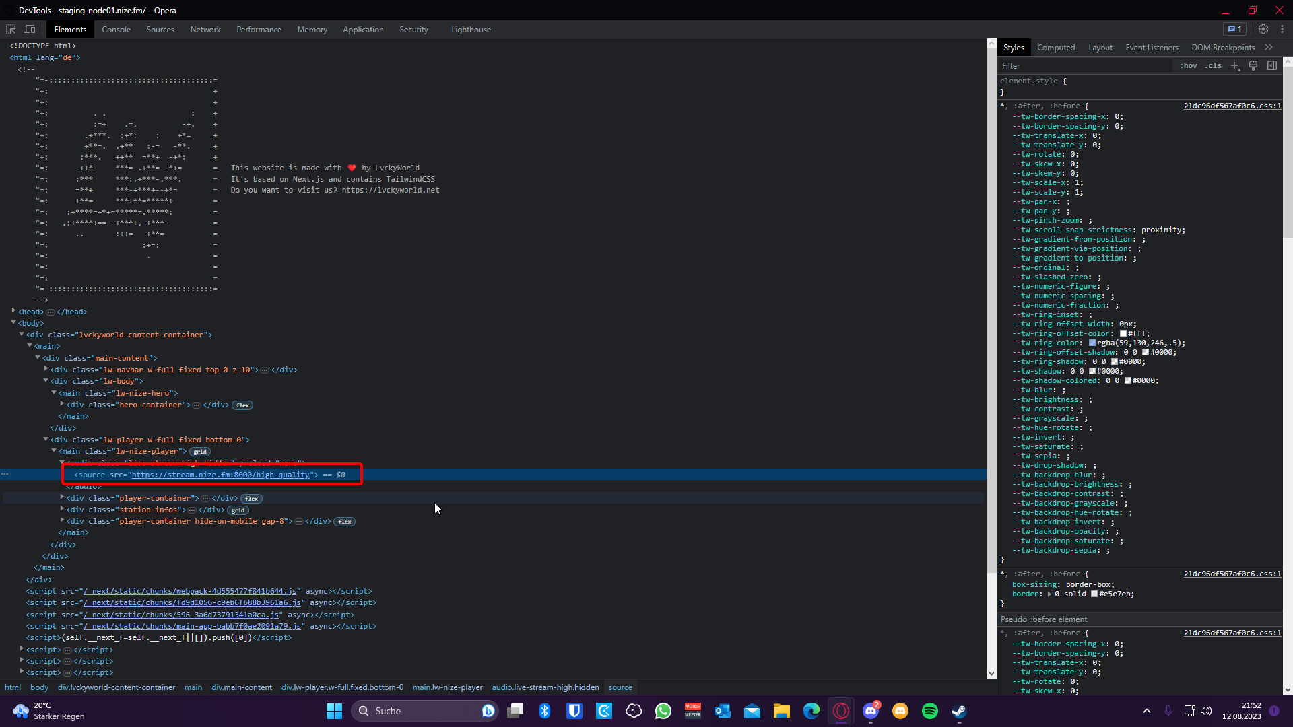Toggle the .cls element classes panel

click(1214, 65)
